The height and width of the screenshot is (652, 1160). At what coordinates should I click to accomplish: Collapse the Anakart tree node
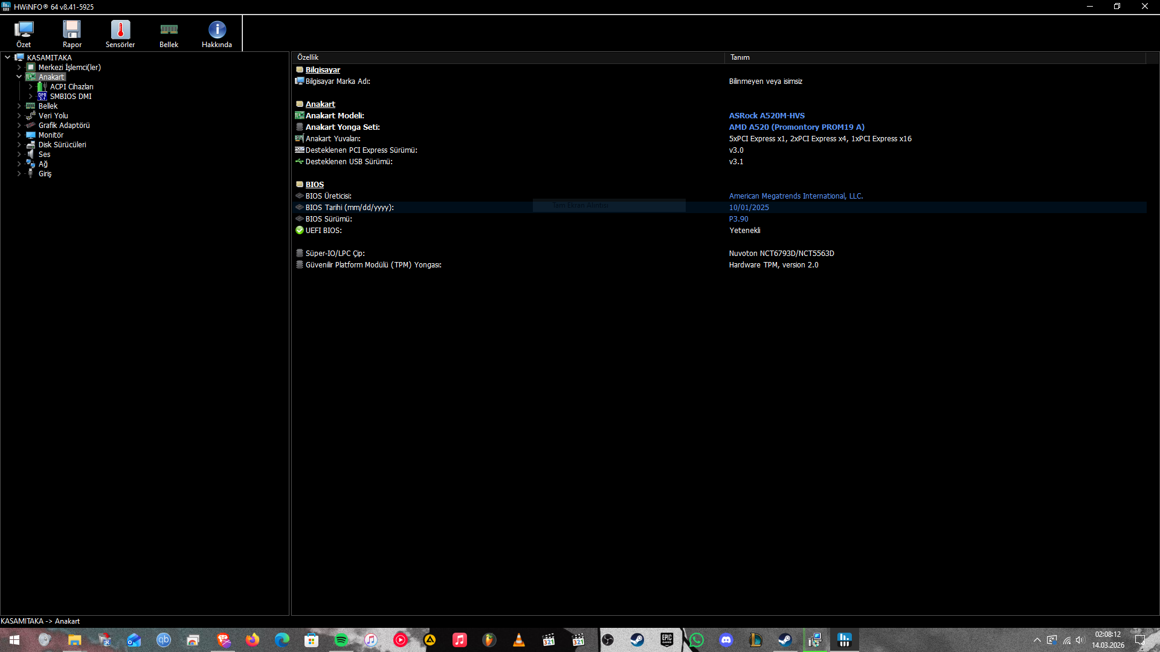click(19, 77)
